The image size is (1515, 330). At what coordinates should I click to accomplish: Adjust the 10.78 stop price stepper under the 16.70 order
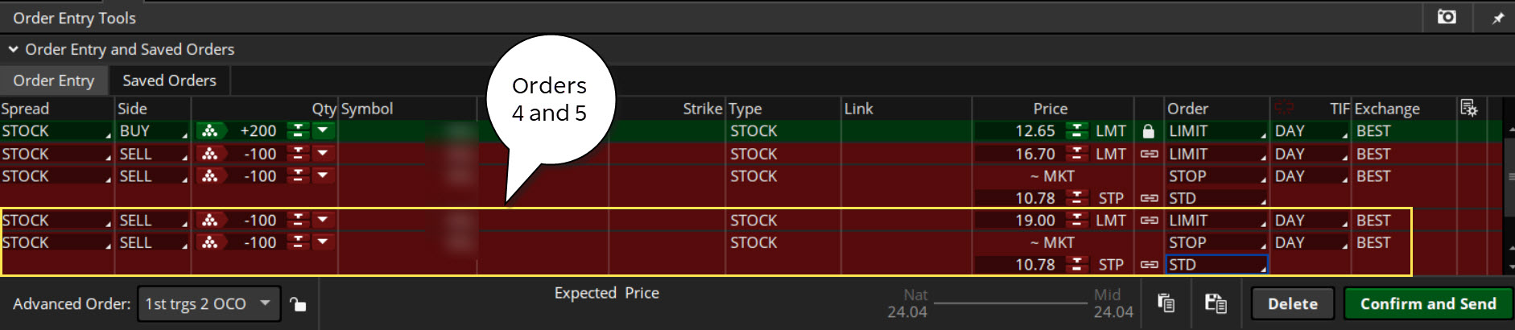point(1076,198)
